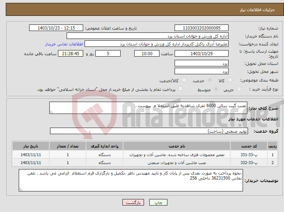Click the date 1403/11/11 in row 1
Image resolution: width=284 pixels, height=212 pixels.
31,155
